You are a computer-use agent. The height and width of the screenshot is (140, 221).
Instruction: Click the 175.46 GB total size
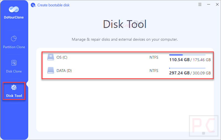(x=202, y=60)
